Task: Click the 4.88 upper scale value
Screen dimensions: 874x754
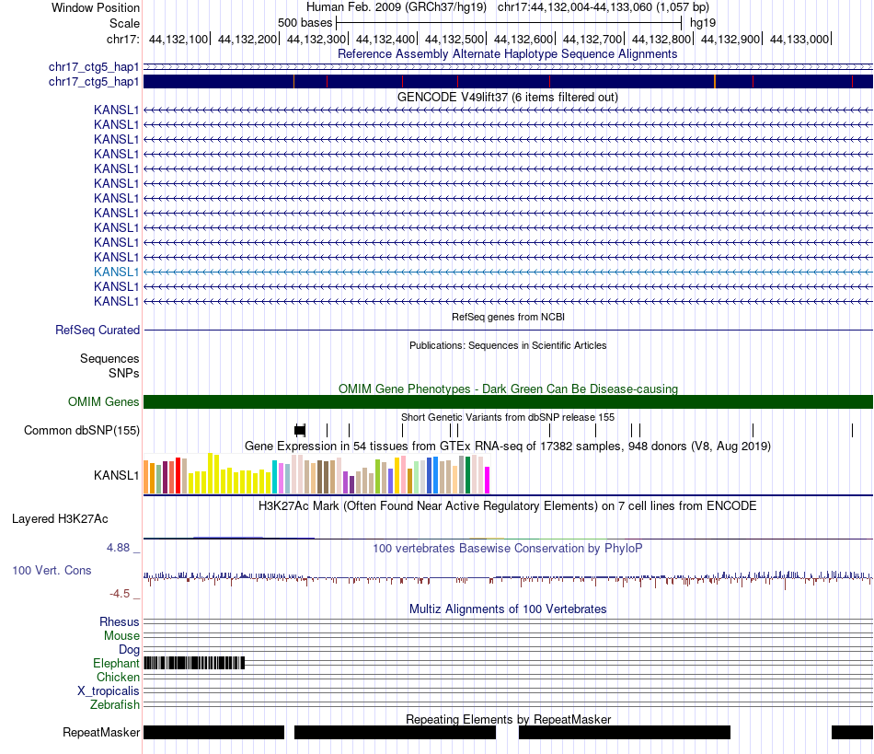Action: point(118,548)
